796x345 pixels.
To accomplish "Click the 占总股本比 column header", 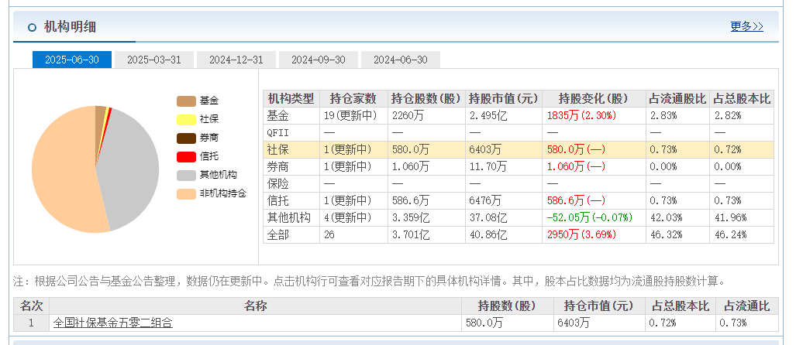I will [x=742, y=99].
